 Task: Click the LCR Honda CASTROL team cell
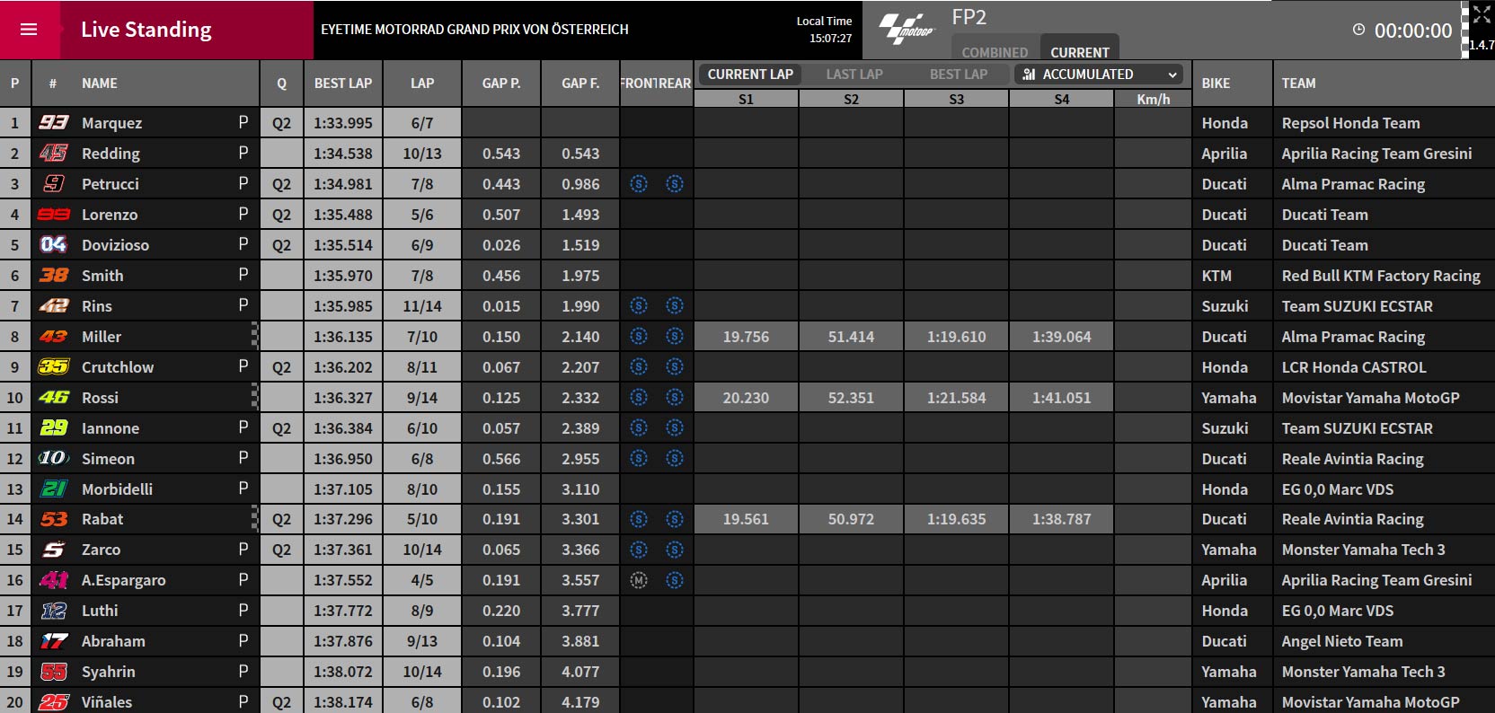pyautogui.click(x=1384, y=367)
